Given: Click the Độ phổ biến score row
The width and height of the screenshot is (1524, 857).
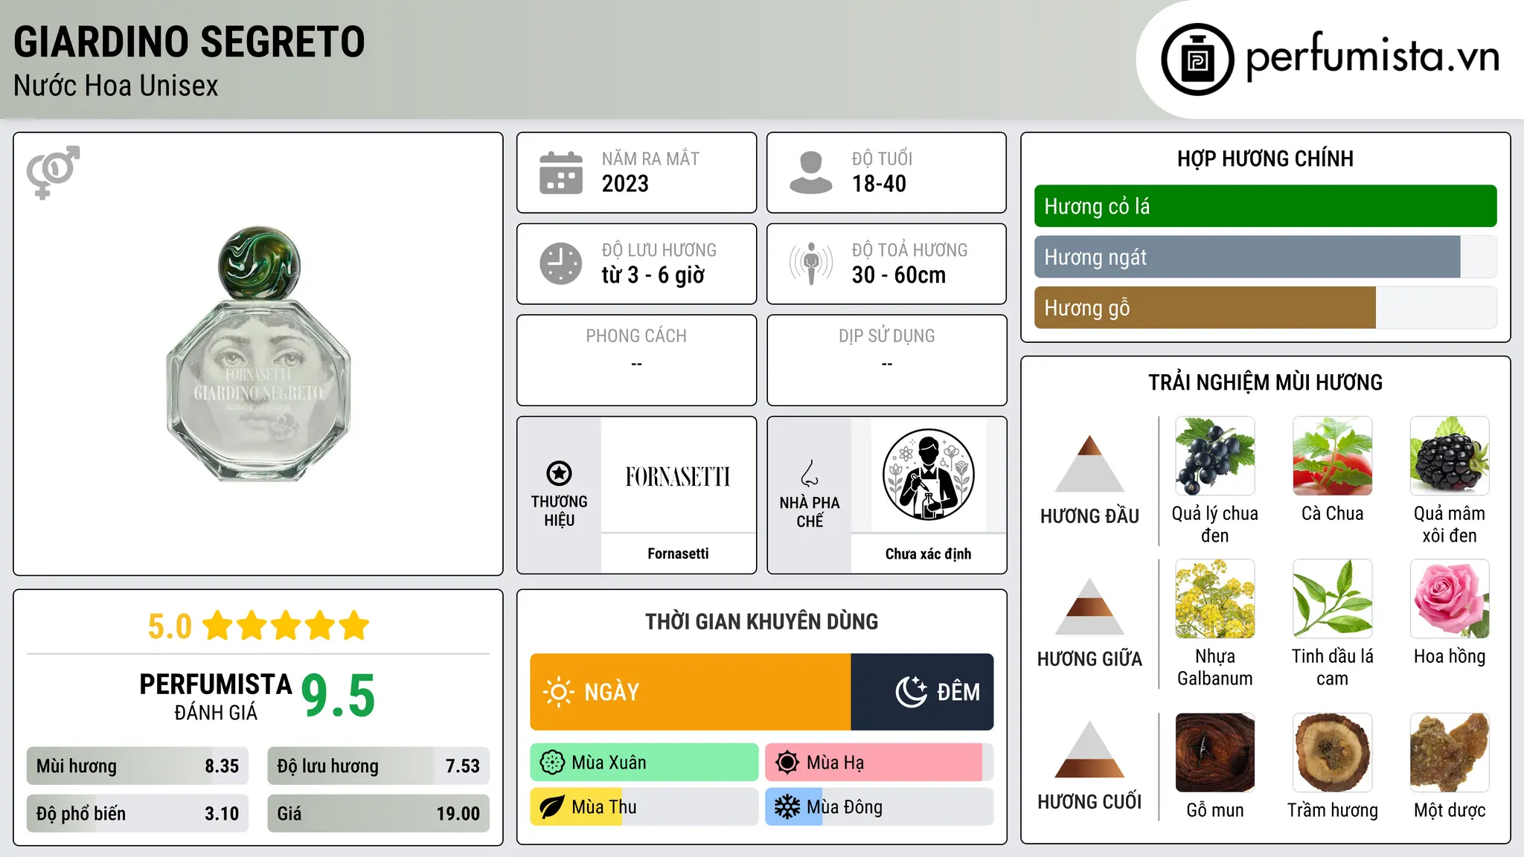Looking at the screenshot, I should coord(138,814).
